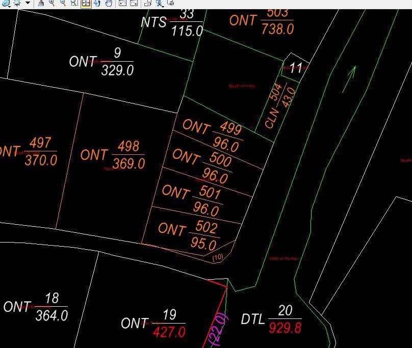The width and height of the screenshot is (412, 348).
Task: Select the Zoom Out magnifier tool
Action: (x=63, y=4)
